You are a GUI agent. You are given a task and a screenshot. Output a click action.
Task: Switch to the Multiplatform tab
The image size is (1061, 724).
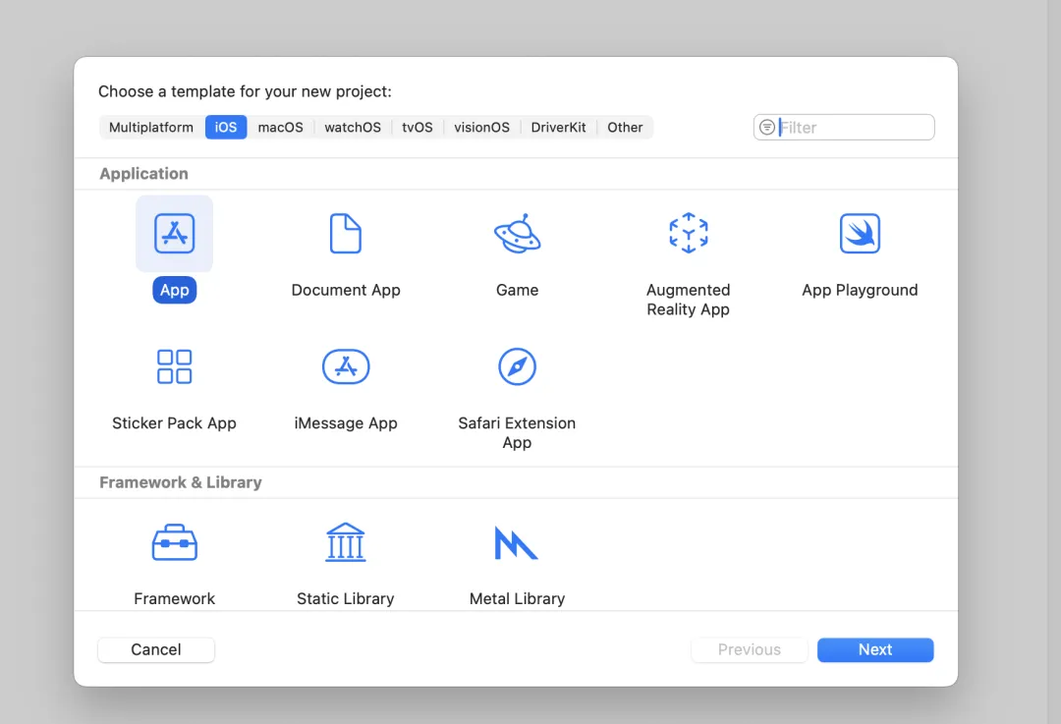tap(151, 127)
